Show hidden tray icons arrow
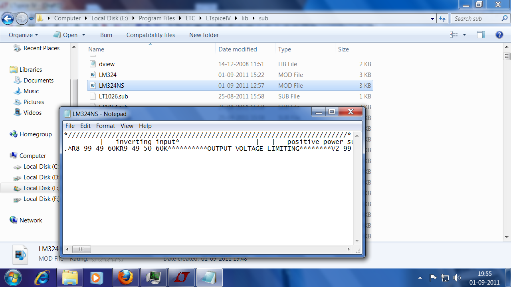 (x=420, y=277)
